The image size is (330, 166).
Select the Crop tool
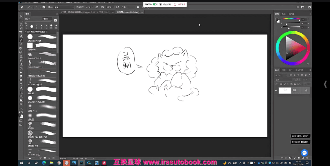coord(21,32)
